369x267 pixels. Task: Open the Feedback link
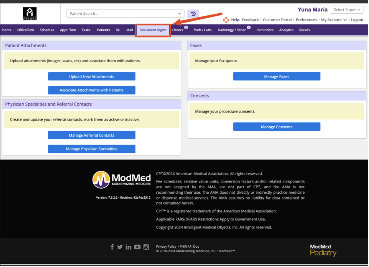pos(250,20)
